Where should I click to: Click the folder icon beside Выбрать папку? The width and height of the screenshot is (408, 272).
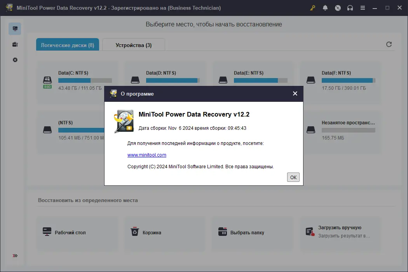pyautogui.click(x=223, y=232)
